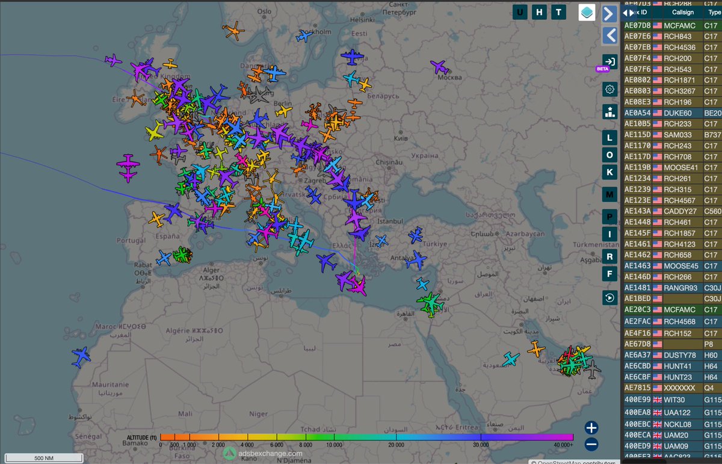Screen dimensions: 722x464
Task: Click the blue aircraft over Cyprus
Action: click(423, 283)
